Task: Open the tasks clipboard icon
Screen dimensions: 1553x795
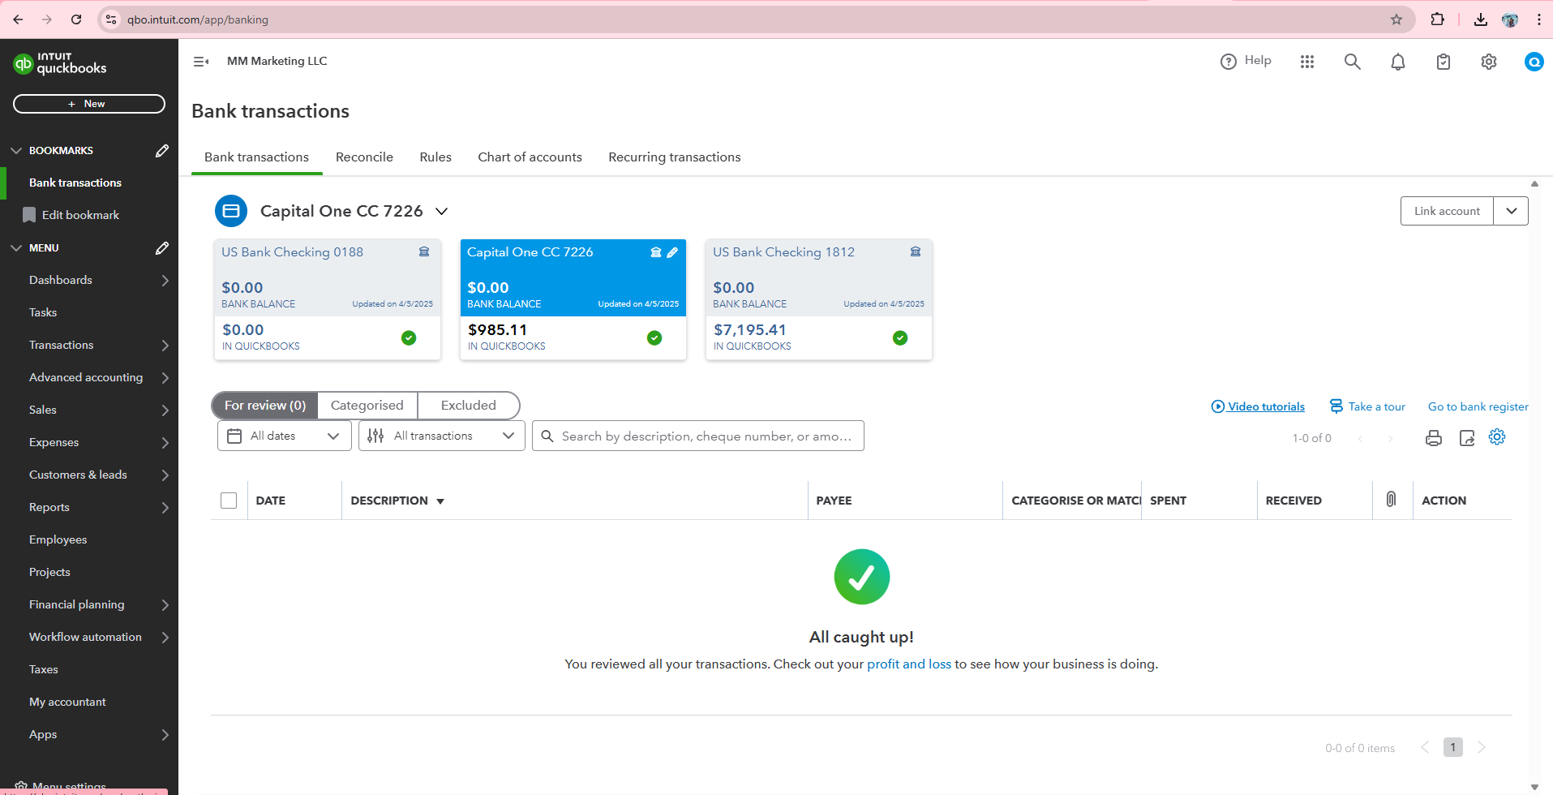Action: (x=1444, y=62)
